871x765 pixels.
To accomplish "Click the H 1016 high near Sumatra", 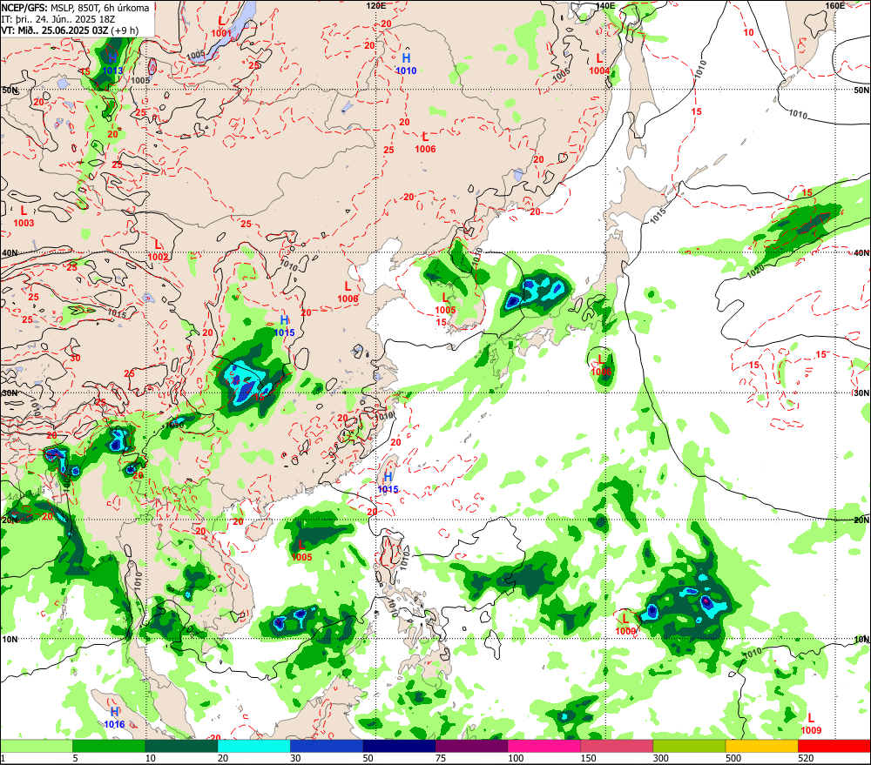I will pos(114,718).
